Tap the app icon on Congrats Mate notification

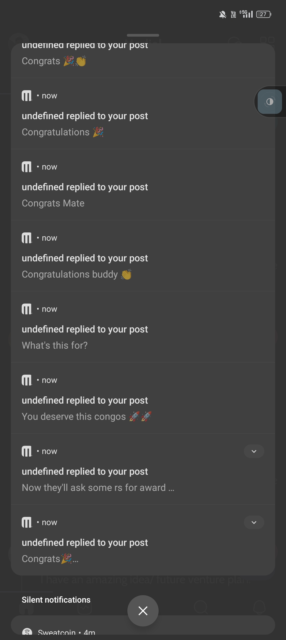pyautogui.click(x=27, y=167)
